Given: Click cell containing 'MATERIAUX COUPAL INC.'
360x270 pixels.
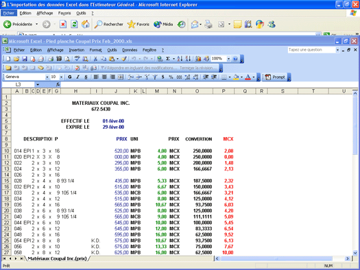Looking at the screenshot, I should [x=101, y=103].
